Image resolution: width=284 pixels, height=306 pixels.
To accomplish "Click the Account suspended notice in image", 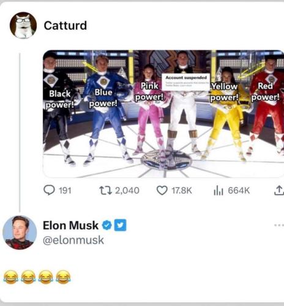I will (186, 82).
